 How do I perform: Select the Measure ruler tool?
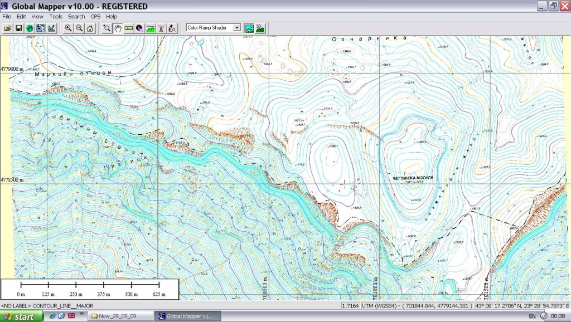coord(128,27)
